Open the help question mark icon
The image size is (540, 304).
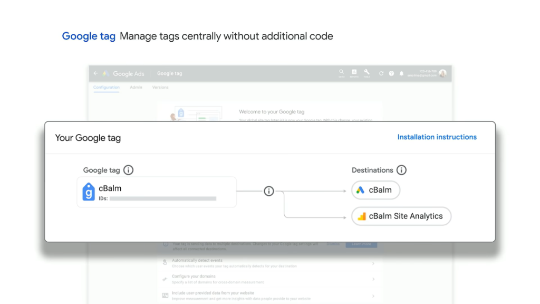tap(391, 73)
